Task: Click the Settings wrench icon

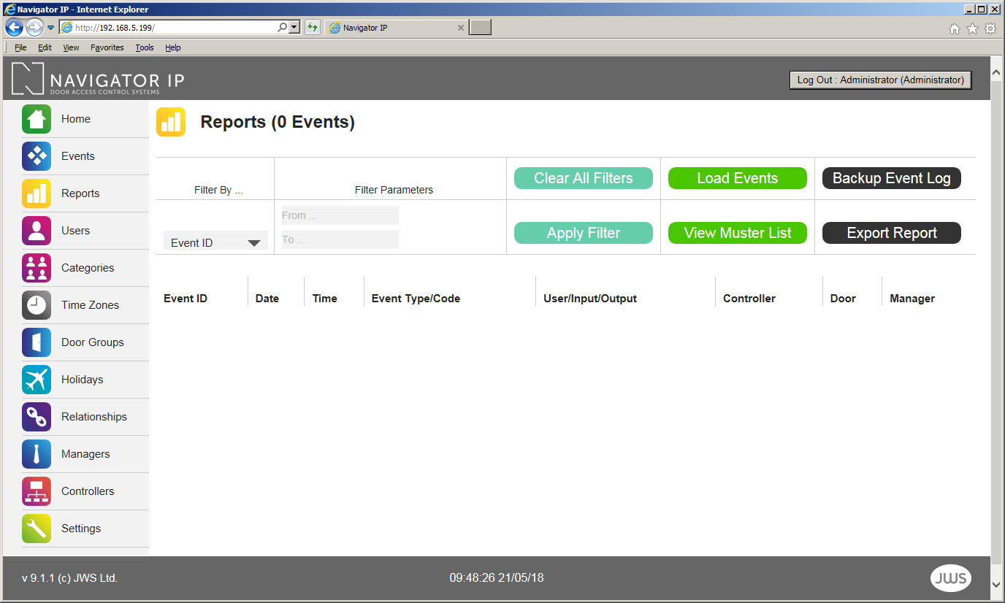Action: click(x=37, y=529)
